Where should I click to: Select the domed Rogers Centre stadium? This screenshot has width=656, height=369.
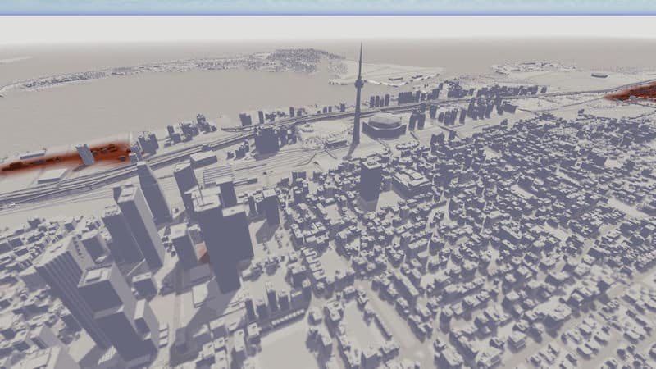coord(385,125)
